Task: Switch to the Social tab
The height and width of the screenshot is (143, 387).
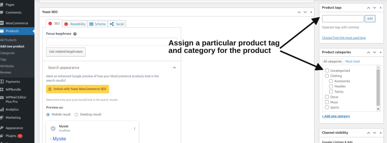Action: coord(117,24)
